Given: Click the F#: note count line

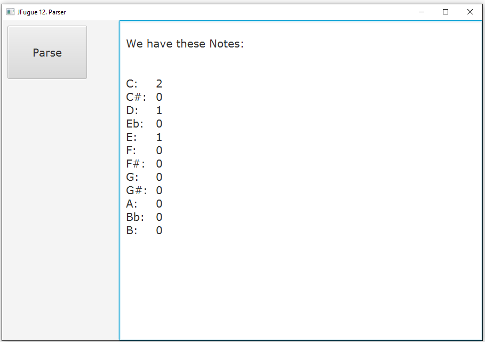Looking at the screenshot, I should point(144,164).
